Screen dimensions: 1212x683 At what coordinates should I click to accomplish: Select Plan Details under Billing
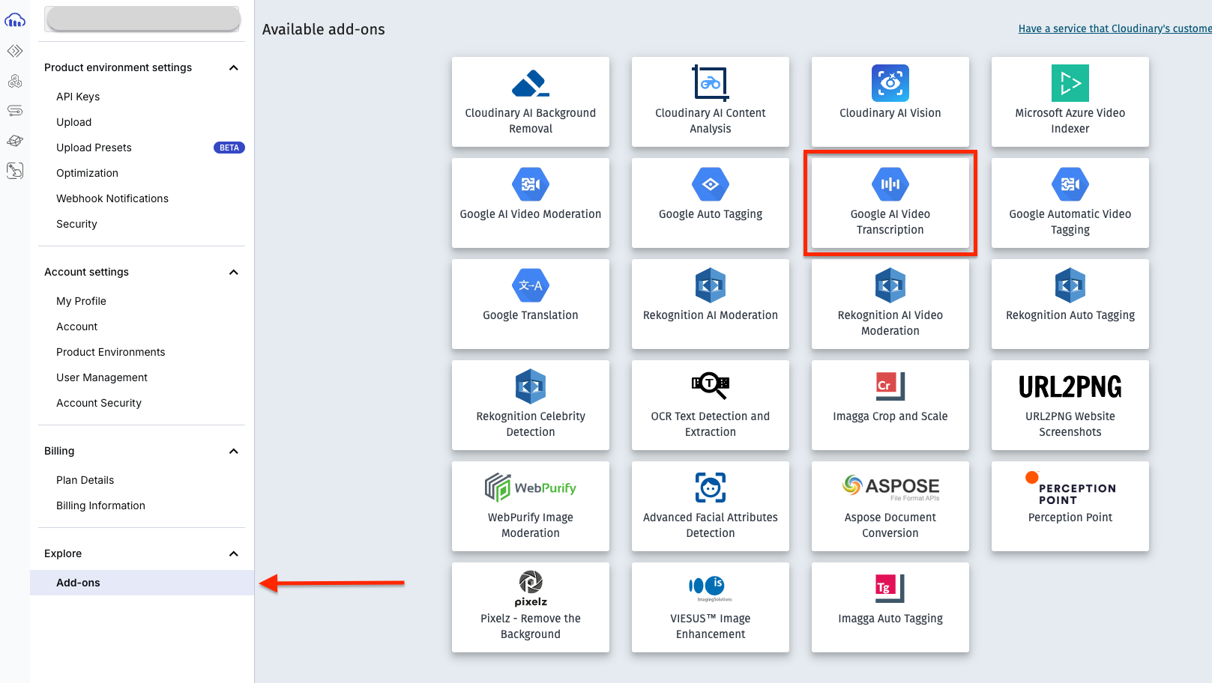[x=85, y=480]
